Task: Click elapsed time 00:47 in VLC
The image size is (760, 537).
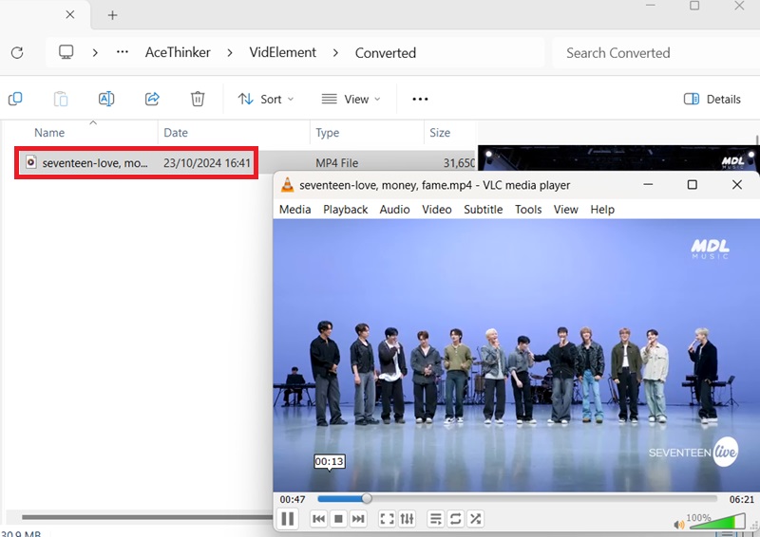Action: click(x=293, y=499)
